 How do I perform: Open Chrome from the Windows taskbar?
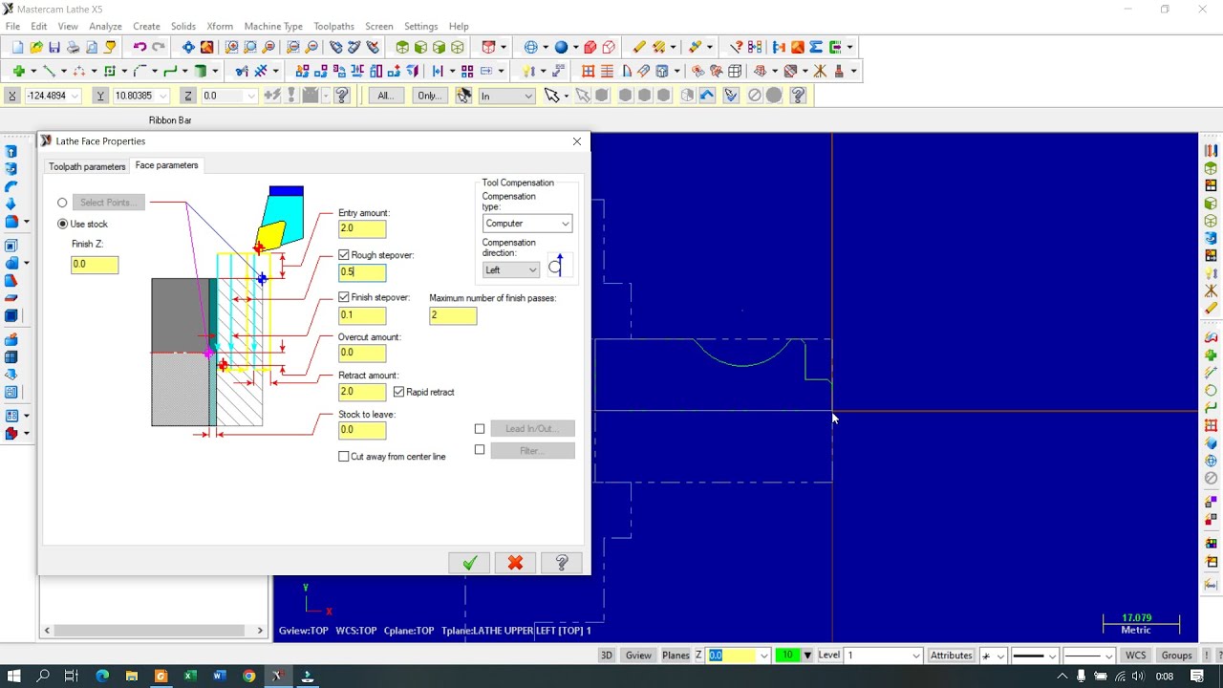click(248, 676)
